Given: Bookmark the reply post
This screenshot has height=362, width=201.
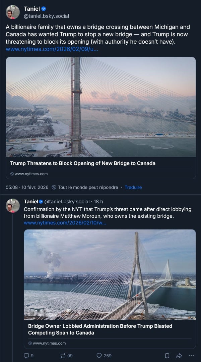Looking at the screenshot, I should tap(167, 356).
